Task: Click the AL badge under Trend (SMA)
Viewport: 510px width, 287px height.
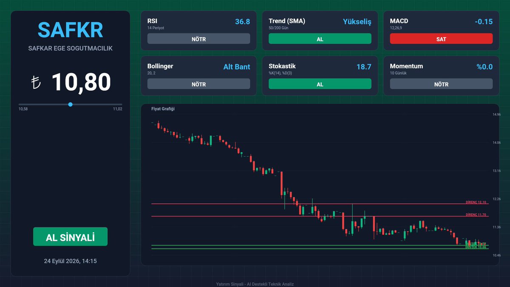Action: pyautogui.click(x=320, y=39)
